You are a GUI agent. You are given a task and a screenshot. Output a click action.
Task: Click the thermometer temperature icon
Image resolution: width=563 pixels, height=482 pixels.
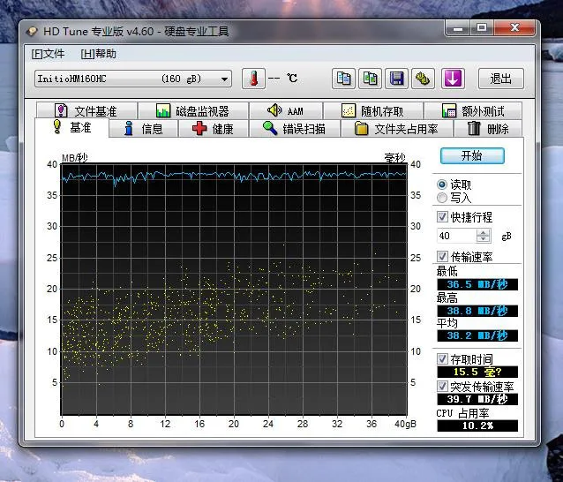pyautogui.click(x=252, y=79)
